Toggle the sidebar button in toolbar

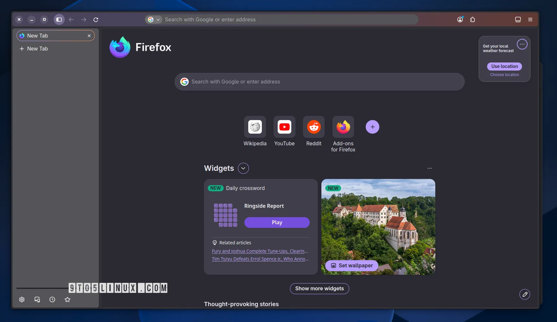59,19
